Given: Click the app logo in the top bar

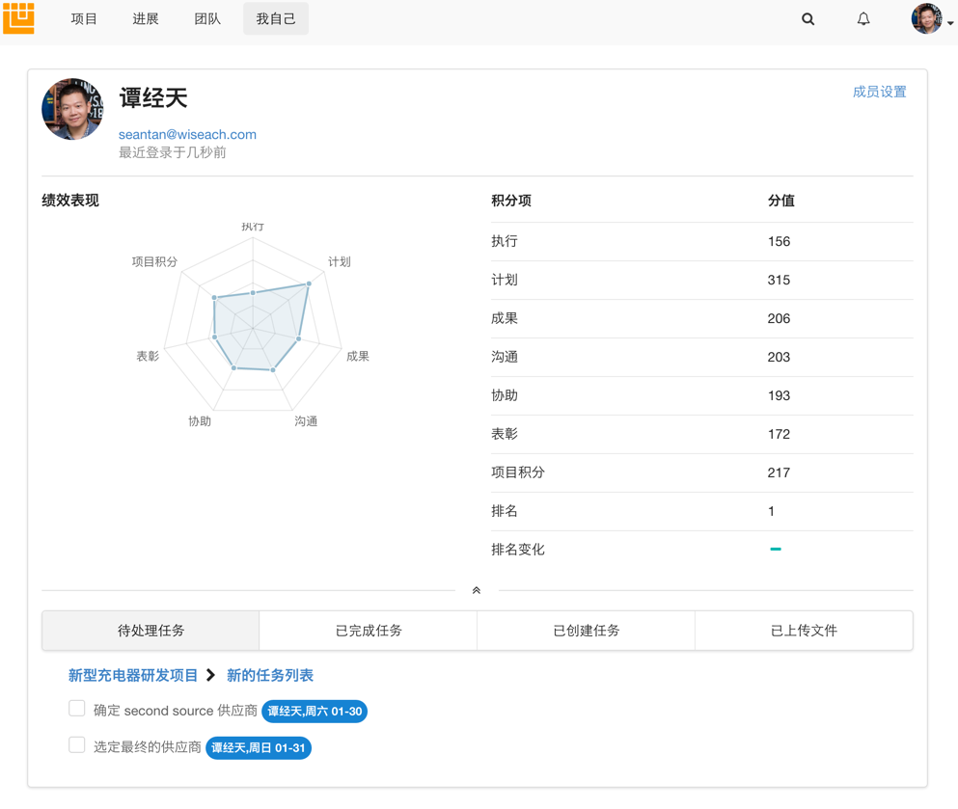Looking at the screenshot, I should click(20, 18).
